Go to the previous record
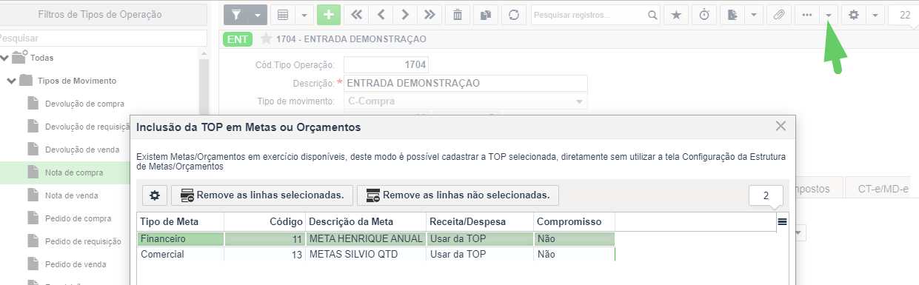Image resolution: width=919 pixels, height=285 pixels. [x=381, y=14]
